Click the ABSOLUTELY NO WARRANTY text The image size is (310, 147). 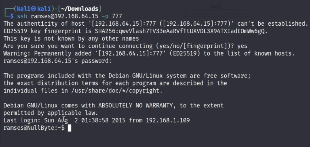136,105
